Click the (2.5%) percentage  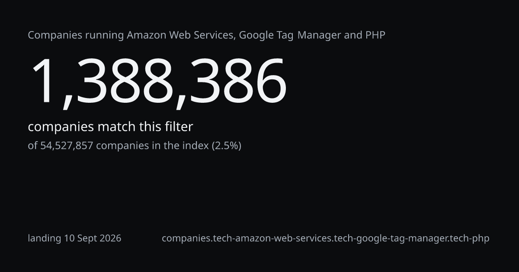coord(226,145)
